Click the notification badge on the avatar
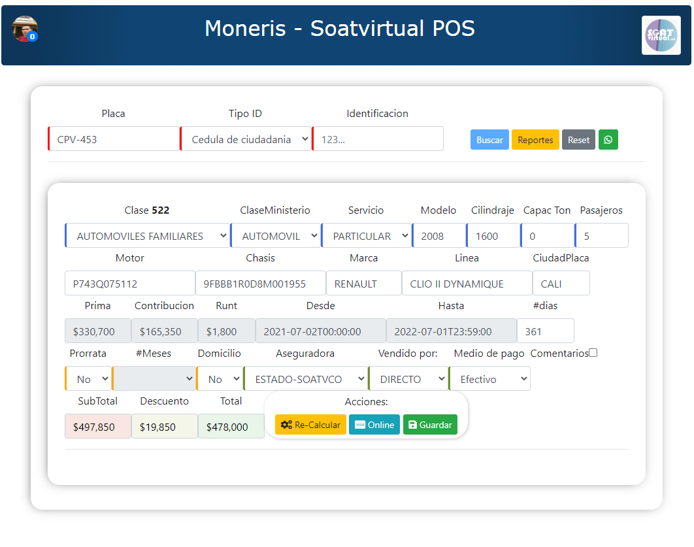Screen dimensions: 694x547 (x=32, y=37)
